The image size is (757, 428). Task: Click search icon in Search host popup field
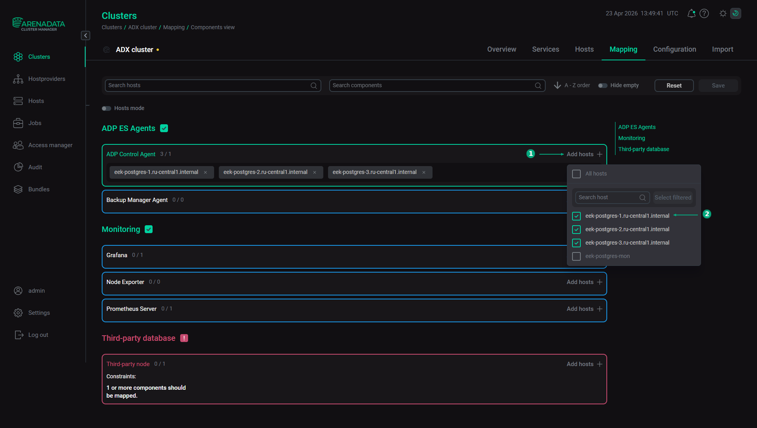click(x=643, y=198)
